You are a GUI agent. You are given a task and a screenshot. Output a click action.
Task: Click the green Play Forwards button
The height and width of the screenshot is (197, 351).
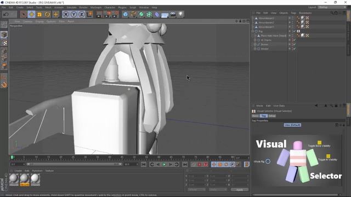tap(165, 165)
